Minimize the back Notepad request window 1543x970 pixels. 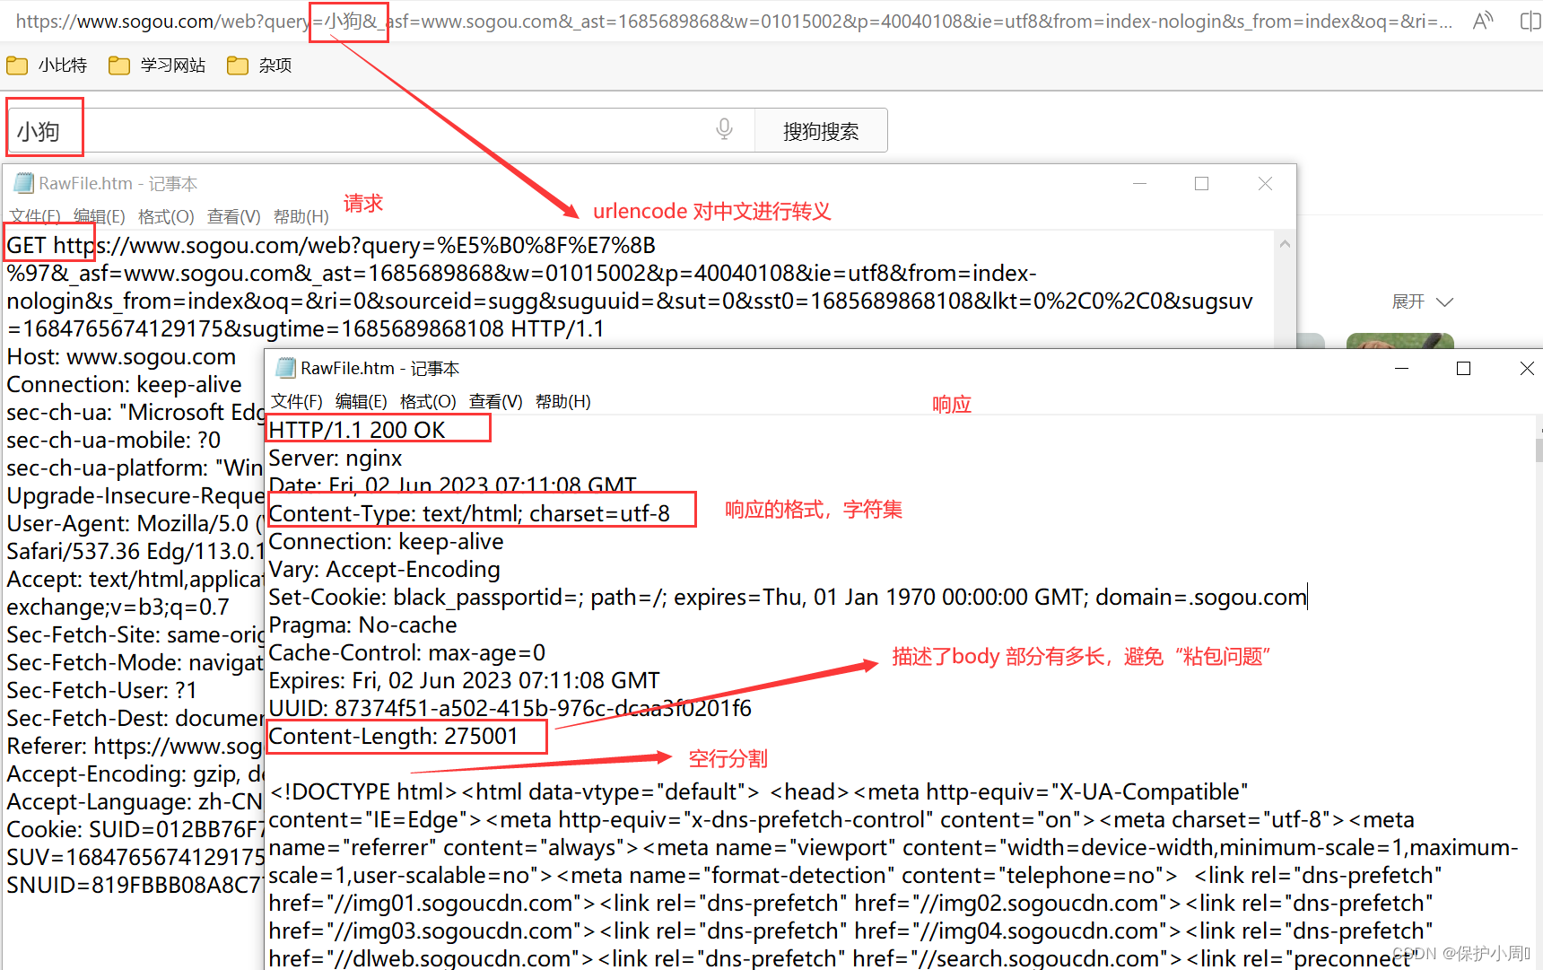(1140, 184)
